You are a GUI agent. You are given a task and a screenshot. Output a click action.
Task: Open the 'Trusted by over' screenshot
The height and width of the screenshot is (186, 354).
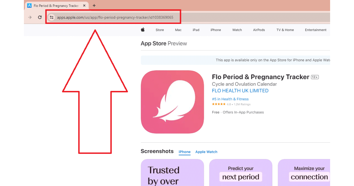[172, 173]
